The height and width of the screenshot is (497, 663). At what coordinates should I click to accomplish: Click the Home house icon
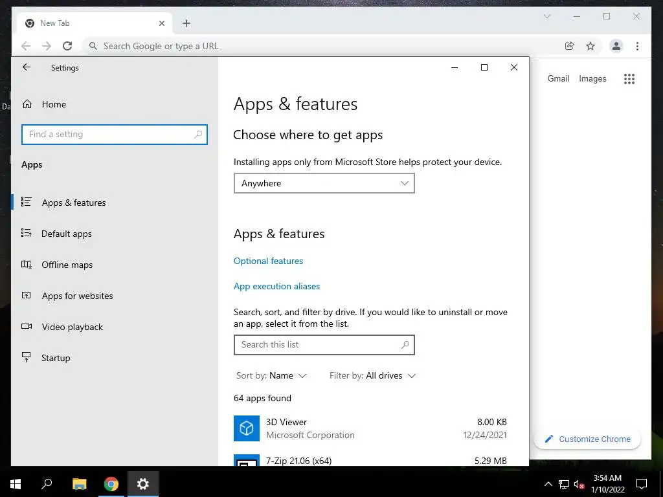27,104
